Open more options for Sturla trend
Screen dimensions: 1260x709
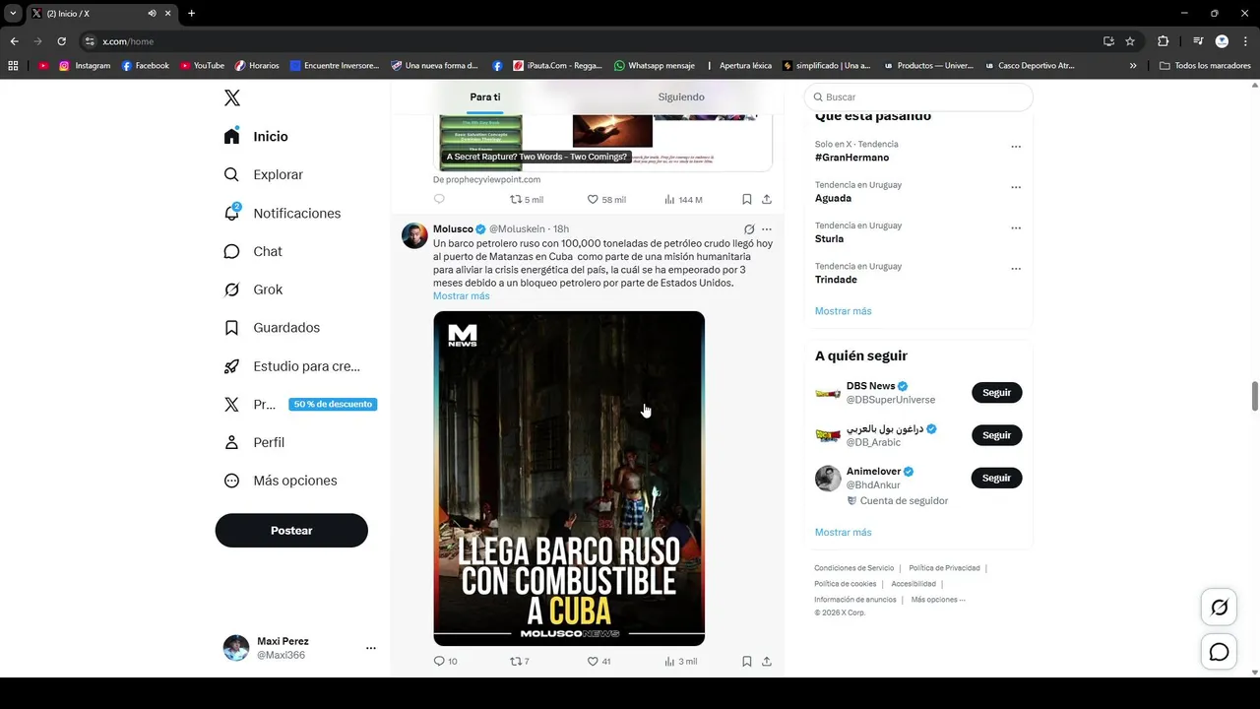point(1016,227)
